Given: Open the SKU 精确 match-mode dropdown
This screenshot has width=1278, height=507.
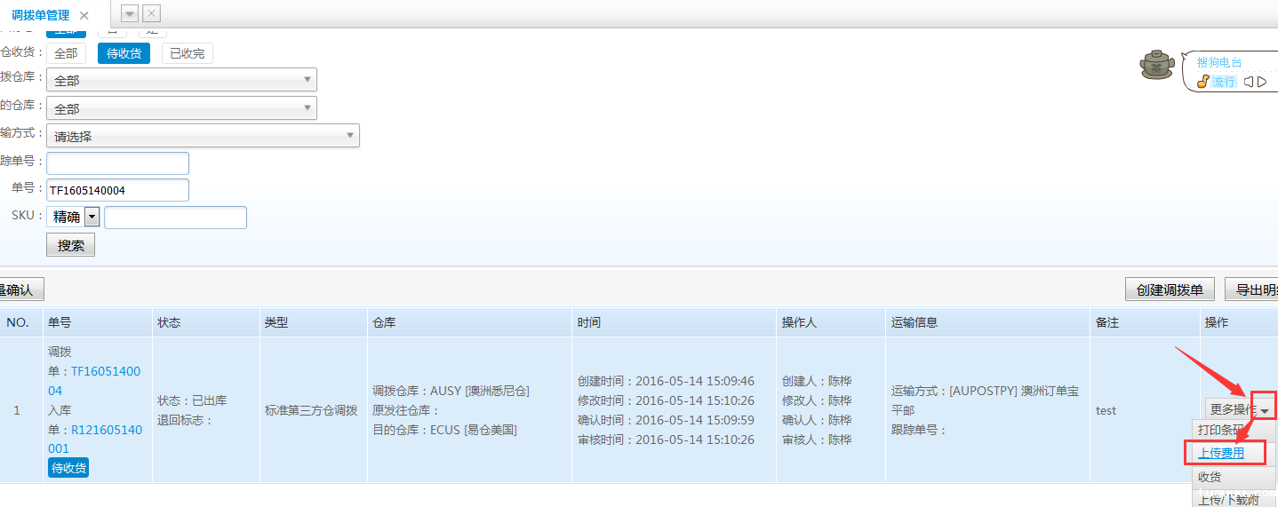Looking at the screenshot, I should [73, 217].
